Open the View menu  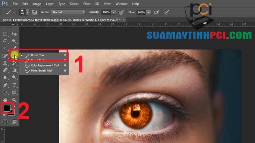click(x=107, y=4)
